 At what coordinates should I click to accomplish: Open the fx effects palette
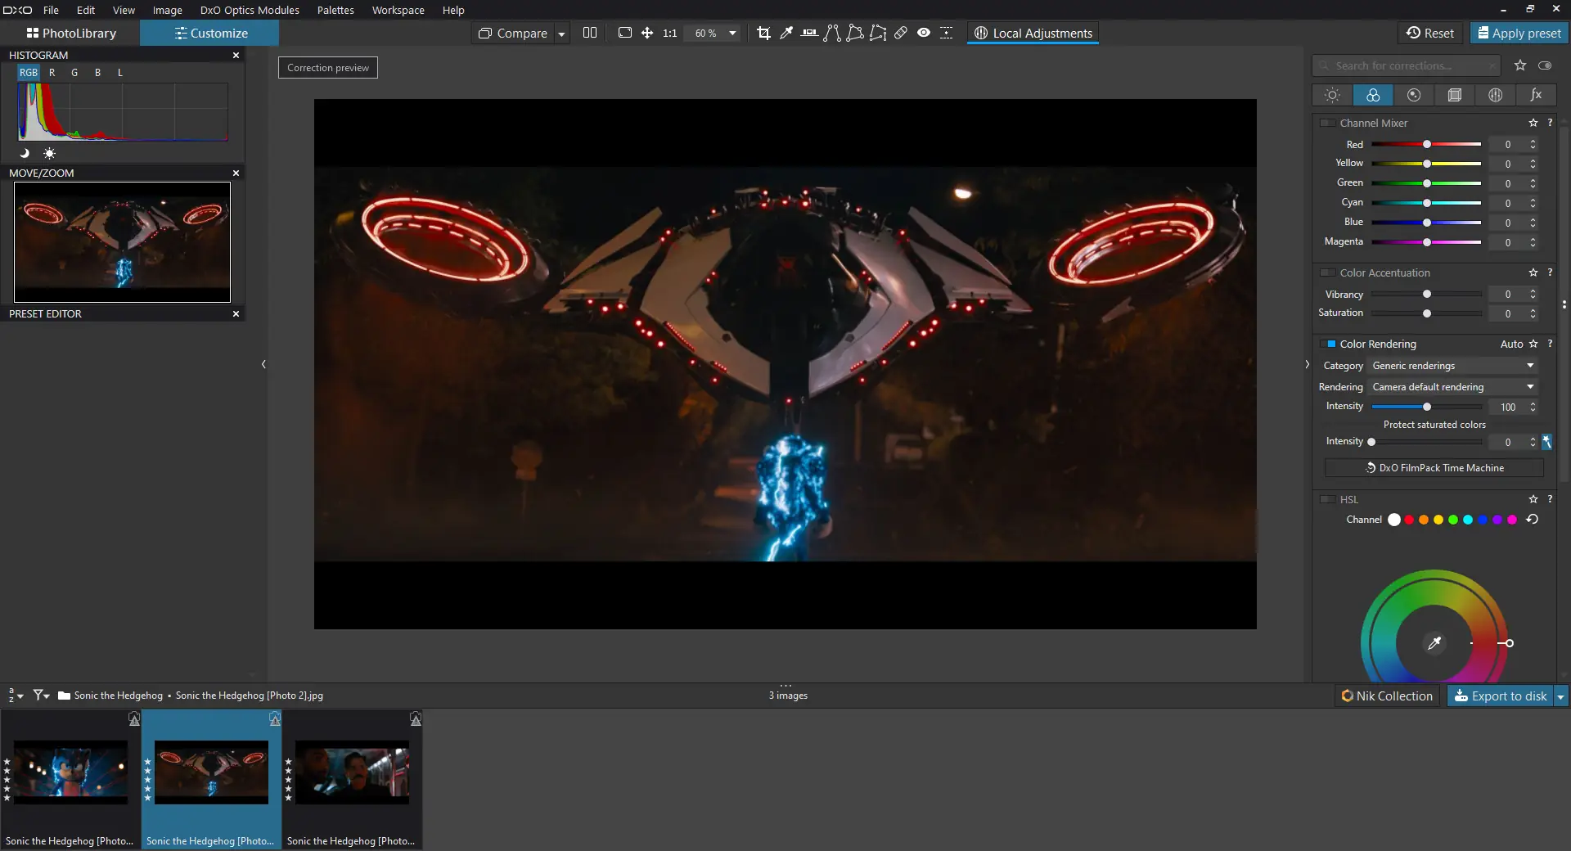pyautogui.click(x=1536, y=95)
